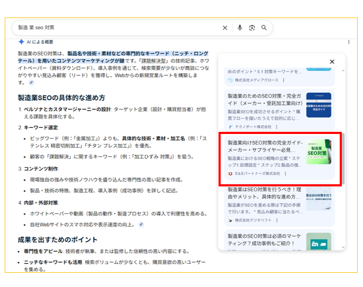The image size is (363, 287).
Task: Open options menu for S&Eパートナーズ株式会社 source
Action: point(285,174)
